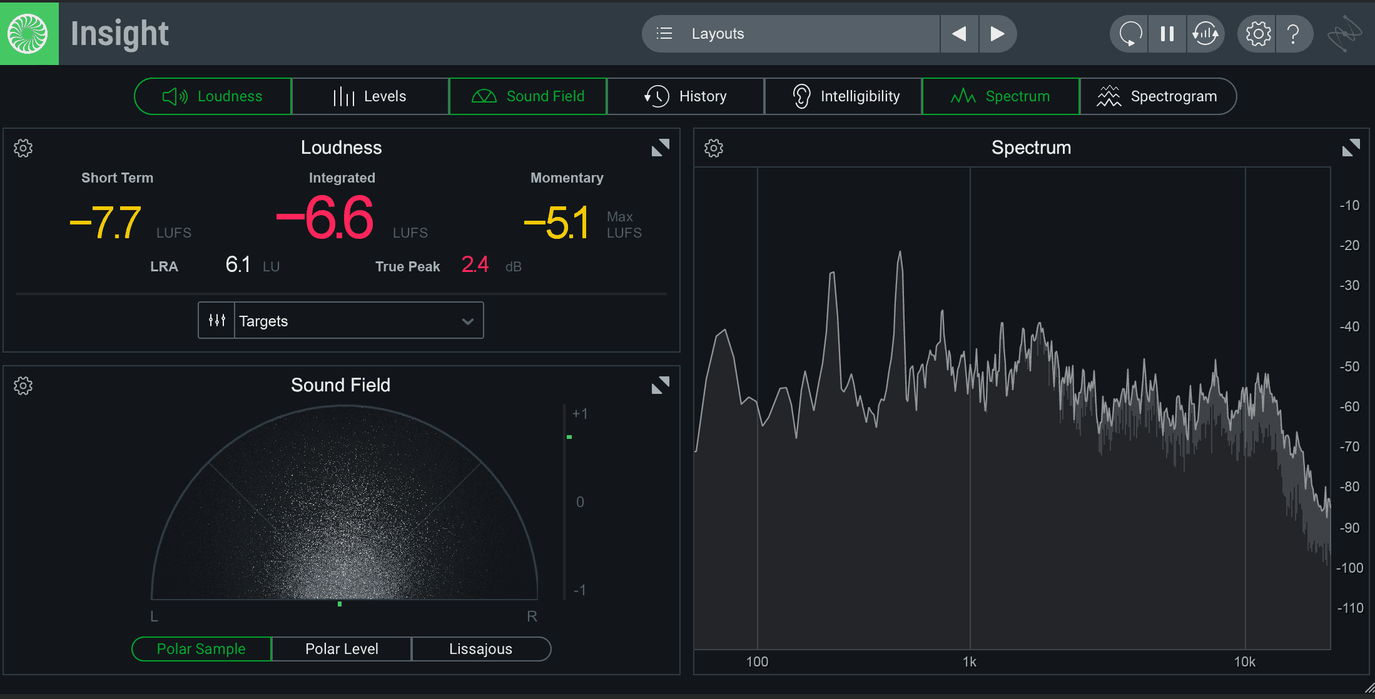The image size is (1375, 699).
Task: Open help with the question mark
Action: point(1294,34)
